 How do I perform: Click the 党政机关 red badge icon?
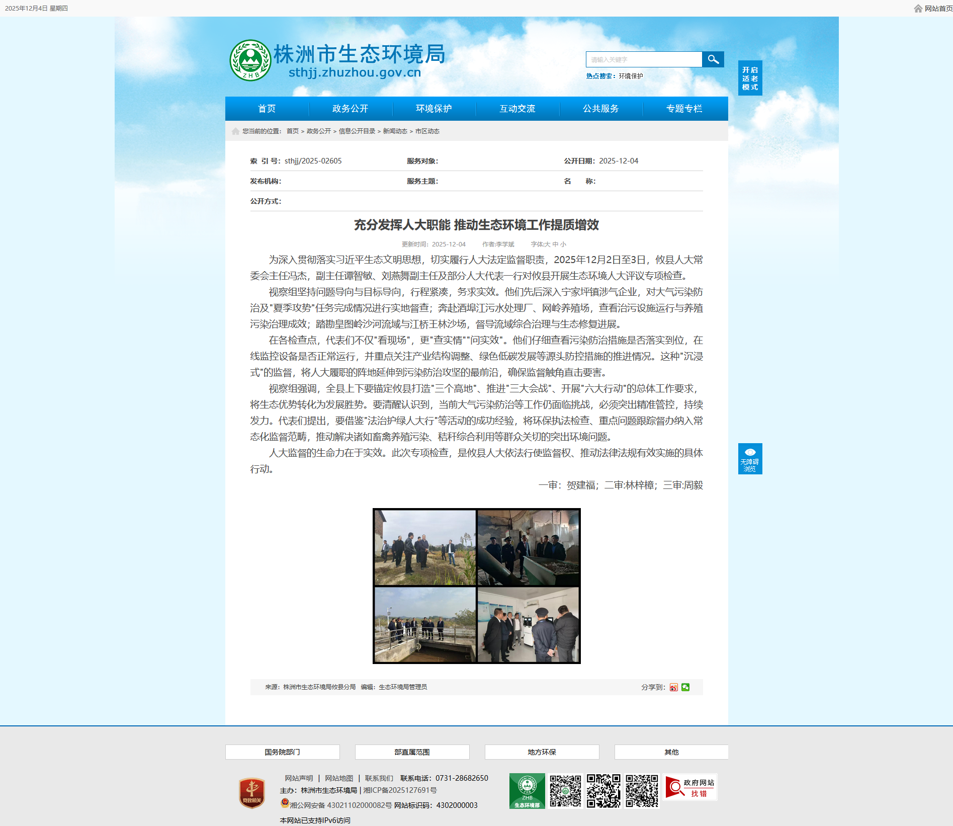[x=251, y=793]
